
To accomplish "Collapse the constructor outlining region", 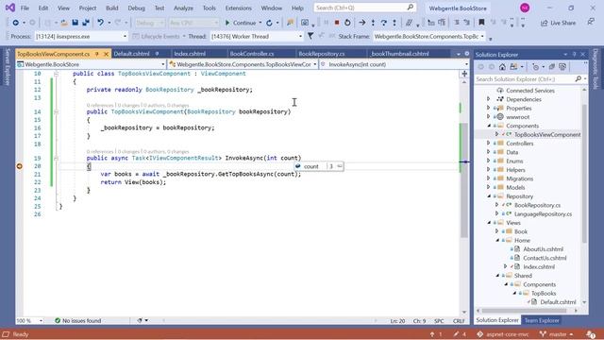I will pyautogui.click(x=57, y=111).
